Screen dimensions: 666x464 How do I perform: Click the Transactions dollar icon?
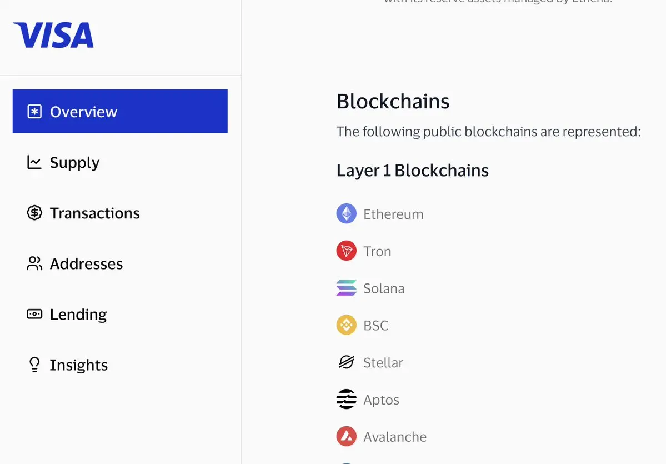tap(34, 213)
